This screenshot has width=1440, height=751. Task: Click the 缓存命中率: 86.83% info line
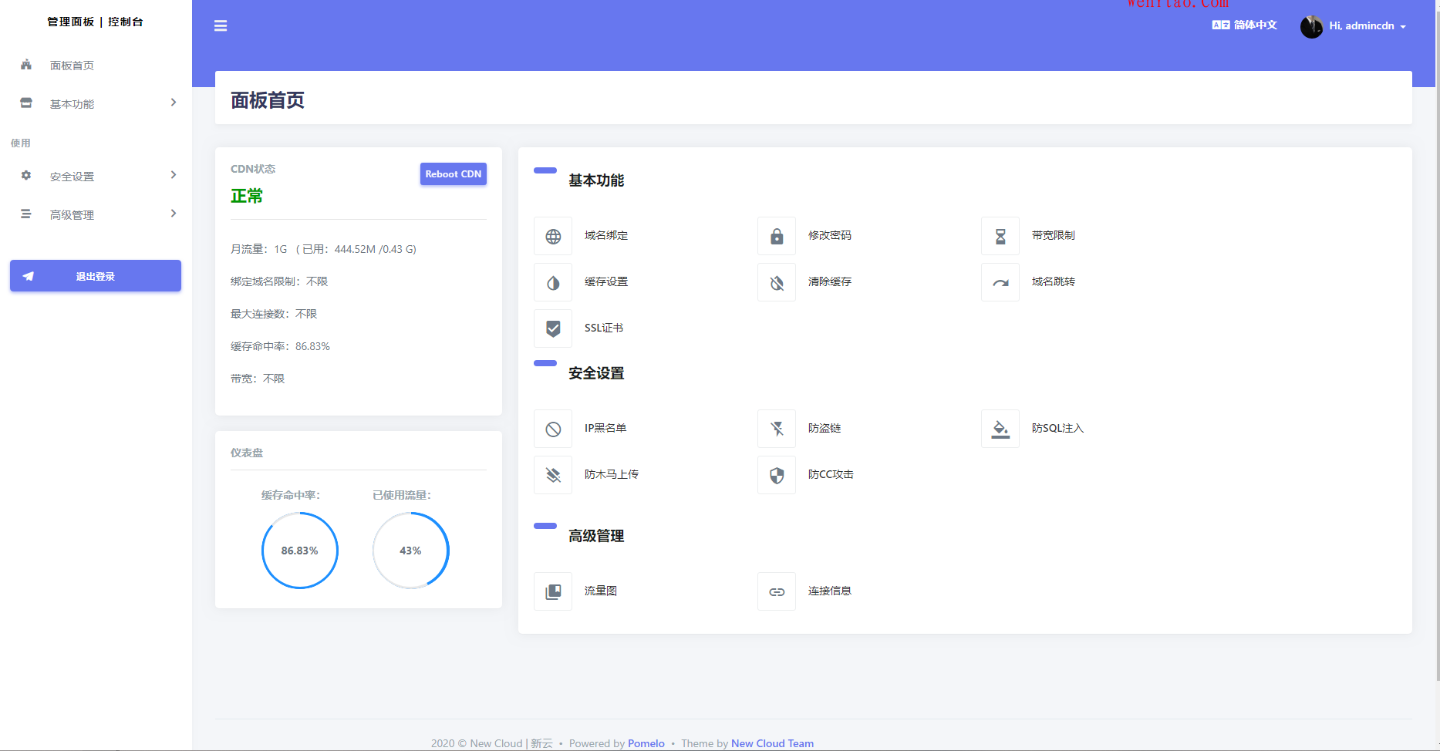[281, 347]
